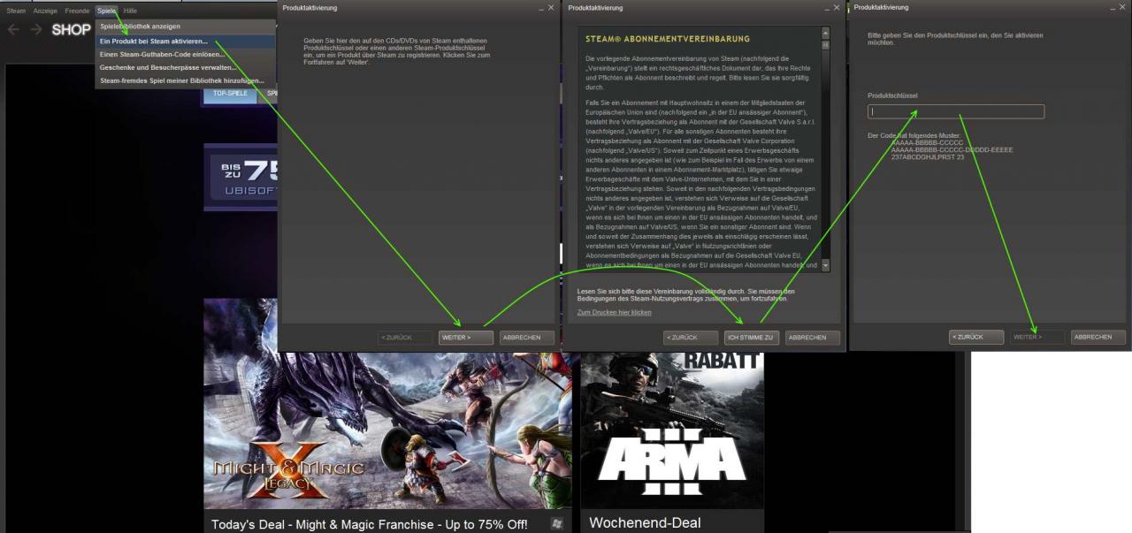Viewport: 1132px width, 533px height.
Task: Choose 'Steam-fremdes Spiel meiner Bibliothek hinzufügen...'
Action: click(186, 80)
